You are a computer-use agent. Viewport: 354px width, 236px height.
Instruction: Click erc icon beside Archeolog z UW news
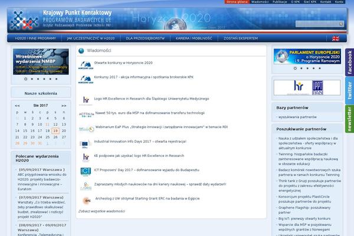(x=87, y=201)
